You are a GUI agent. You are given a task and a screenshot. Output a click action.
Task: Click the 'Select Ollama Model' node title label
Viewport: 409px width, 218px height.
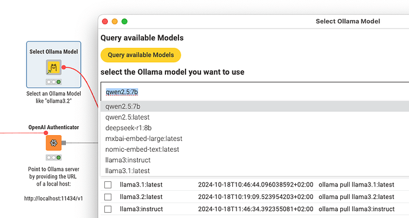click(x=54, y=52)
